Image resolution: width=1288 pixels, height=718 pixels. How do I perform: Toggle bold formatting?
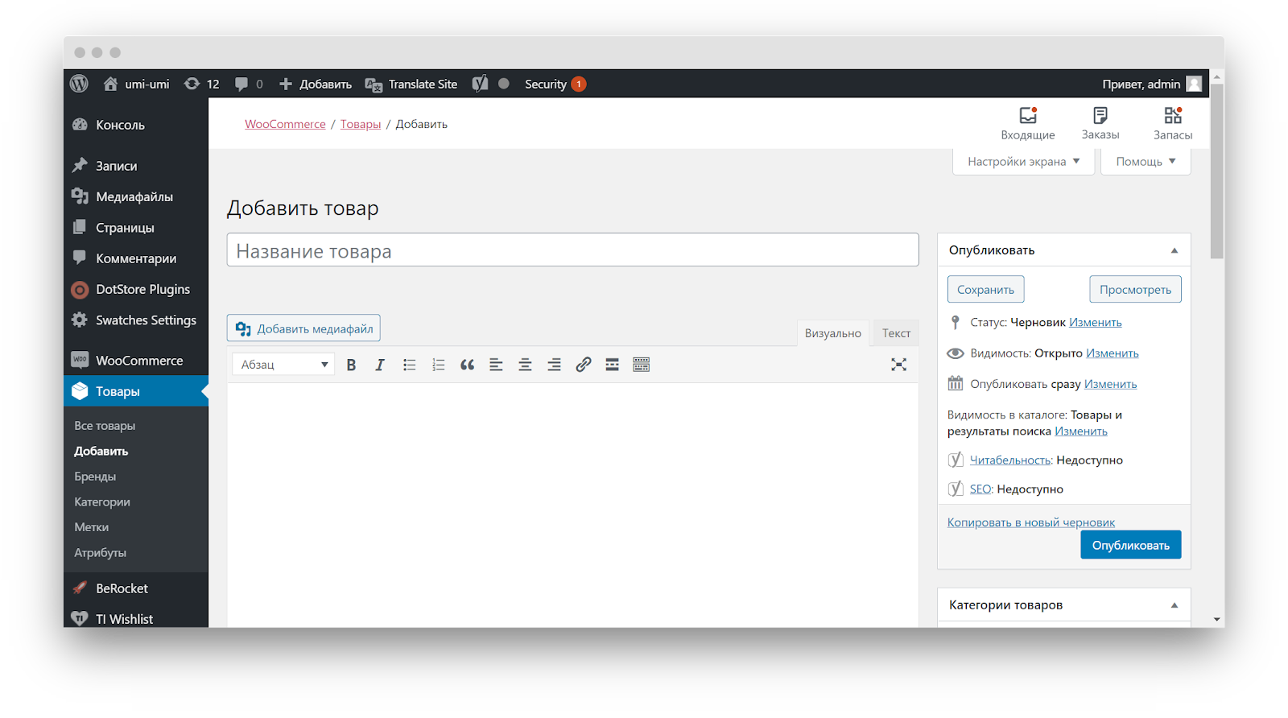(351, 365)
